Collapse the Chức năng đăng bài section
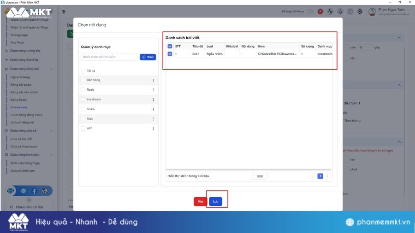This screenshot has width=415, height=233. 51,69
